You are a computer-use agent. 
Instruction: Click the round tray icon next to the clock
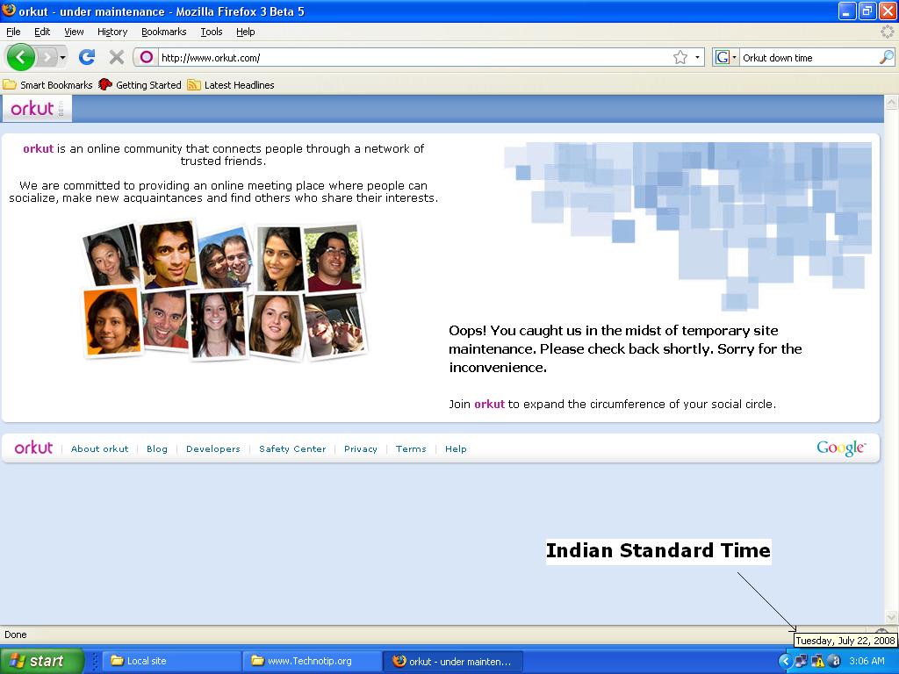point(834,661)
